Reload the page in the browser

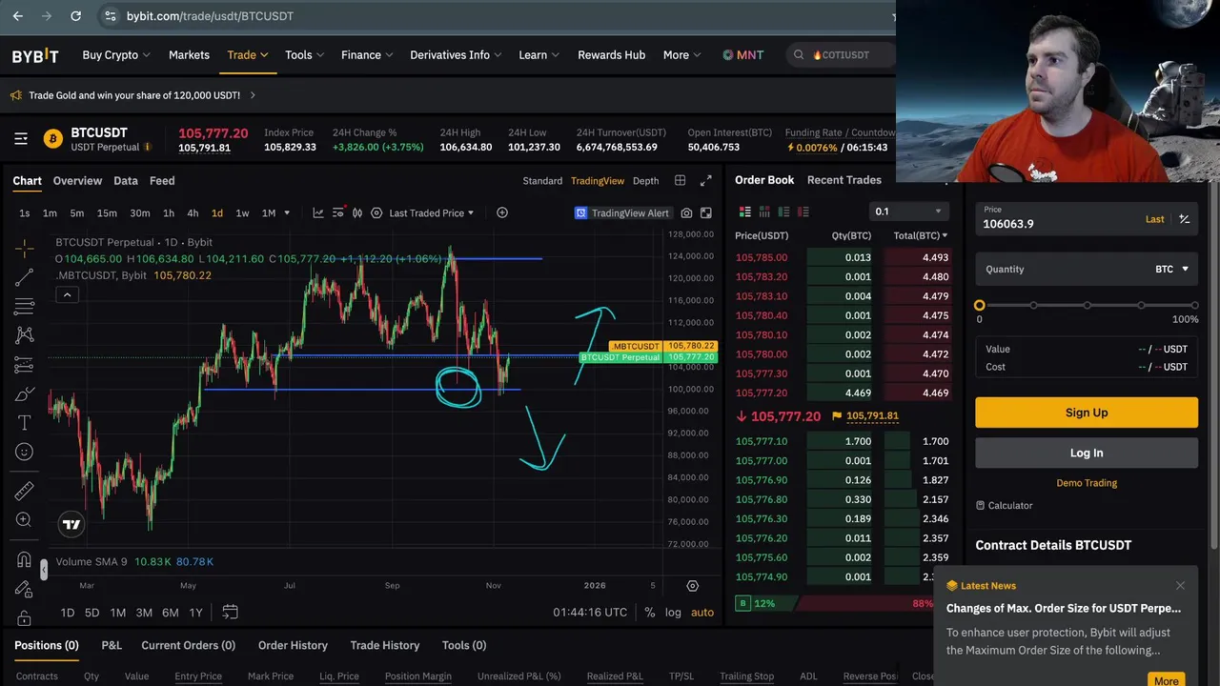(76, 16)
